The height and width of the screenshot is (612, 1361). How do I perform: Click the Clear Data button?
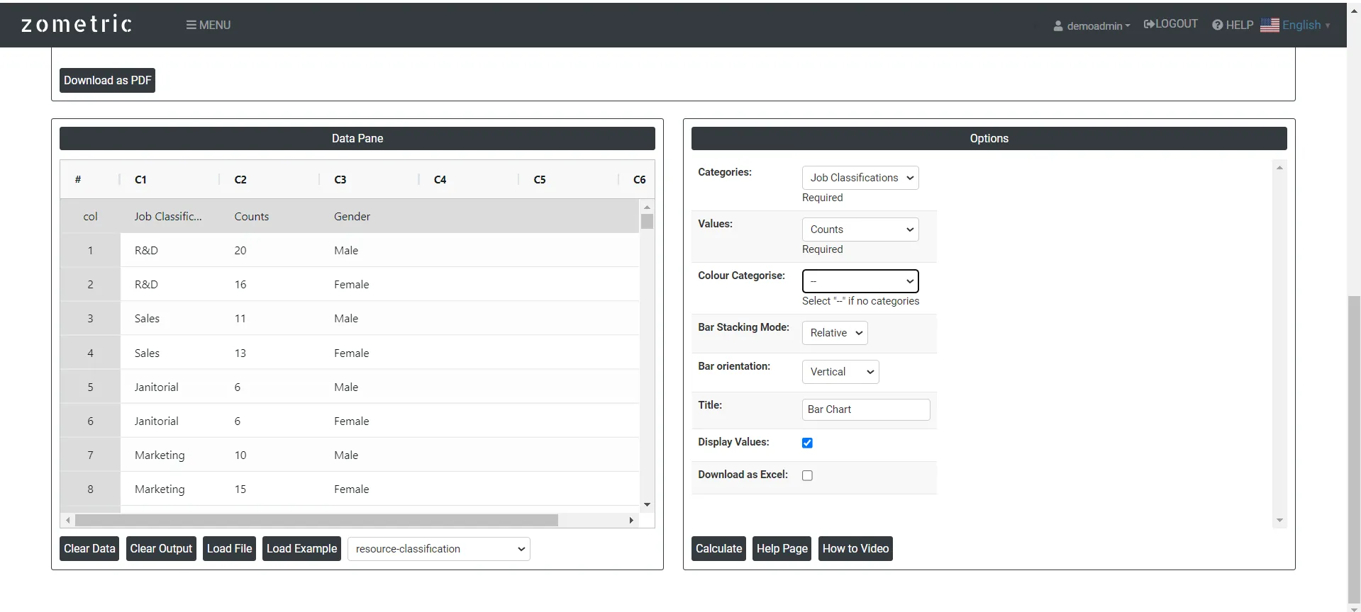pyautogui.click(x=89, y=548)
